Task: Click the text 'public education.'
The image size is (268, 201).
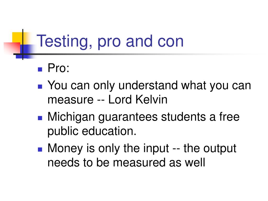Action: pos(92,131)
